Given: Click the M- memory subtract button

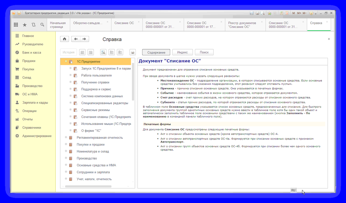Looking at the screenshot, I should click(x=305, y=13).
